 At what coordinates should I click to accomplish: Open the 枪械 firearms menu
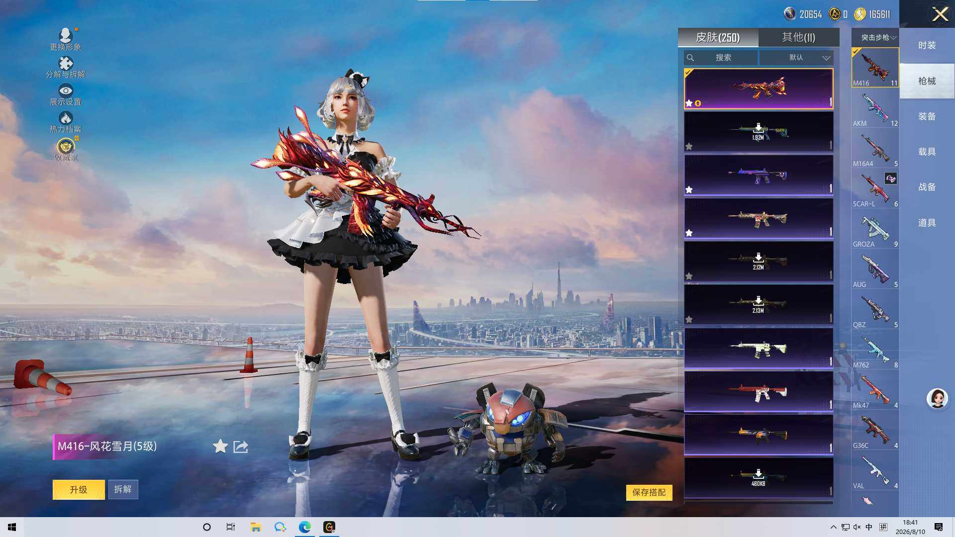tap(927, 81)
